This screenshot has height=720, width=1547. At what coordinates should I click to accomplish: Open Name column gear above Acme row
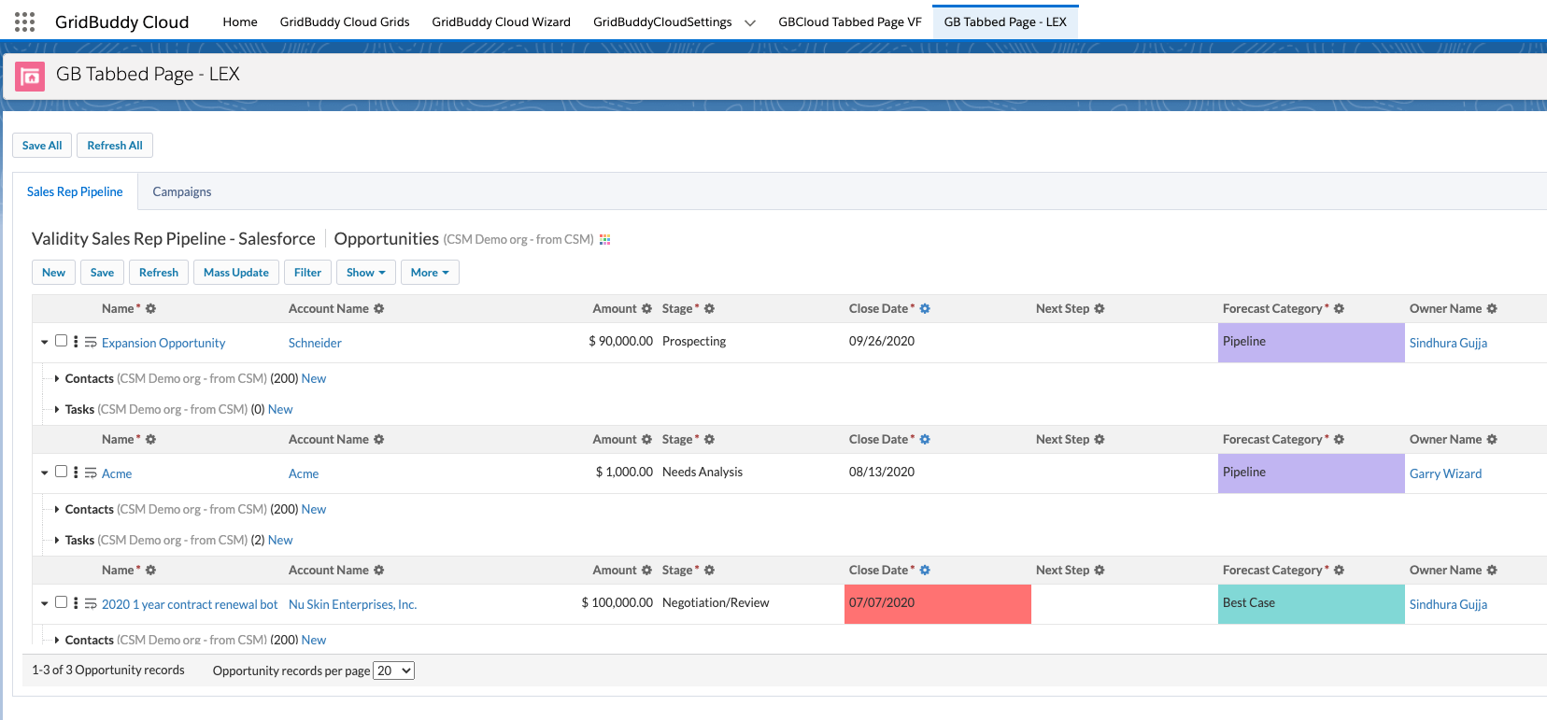point(150,440)
